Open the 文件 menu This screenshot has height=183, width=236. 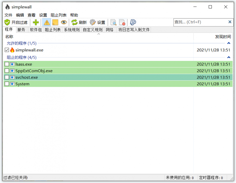(x=8, y=15)
